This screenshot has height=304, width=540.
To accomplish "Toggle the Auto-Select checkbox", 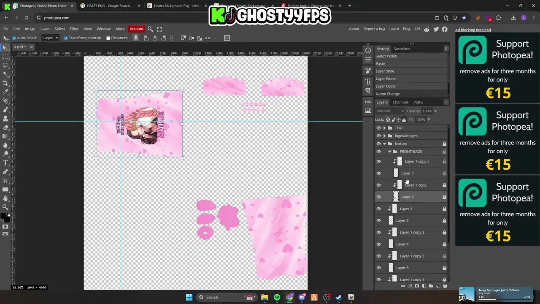I will 14,38.
